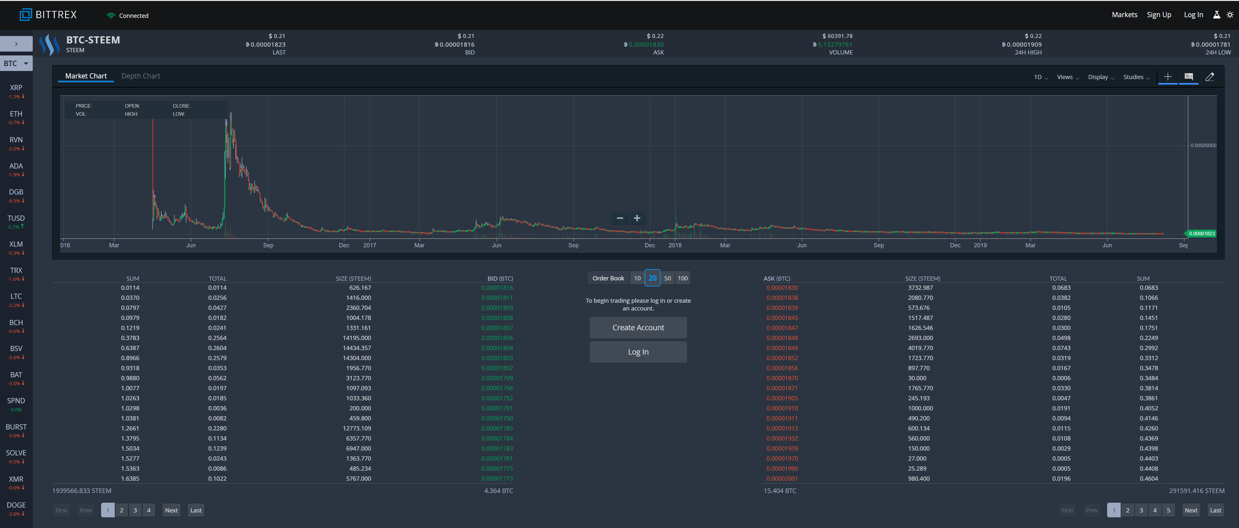Set order book depth to 20
1239x528 pixels.
coord(652,278)
